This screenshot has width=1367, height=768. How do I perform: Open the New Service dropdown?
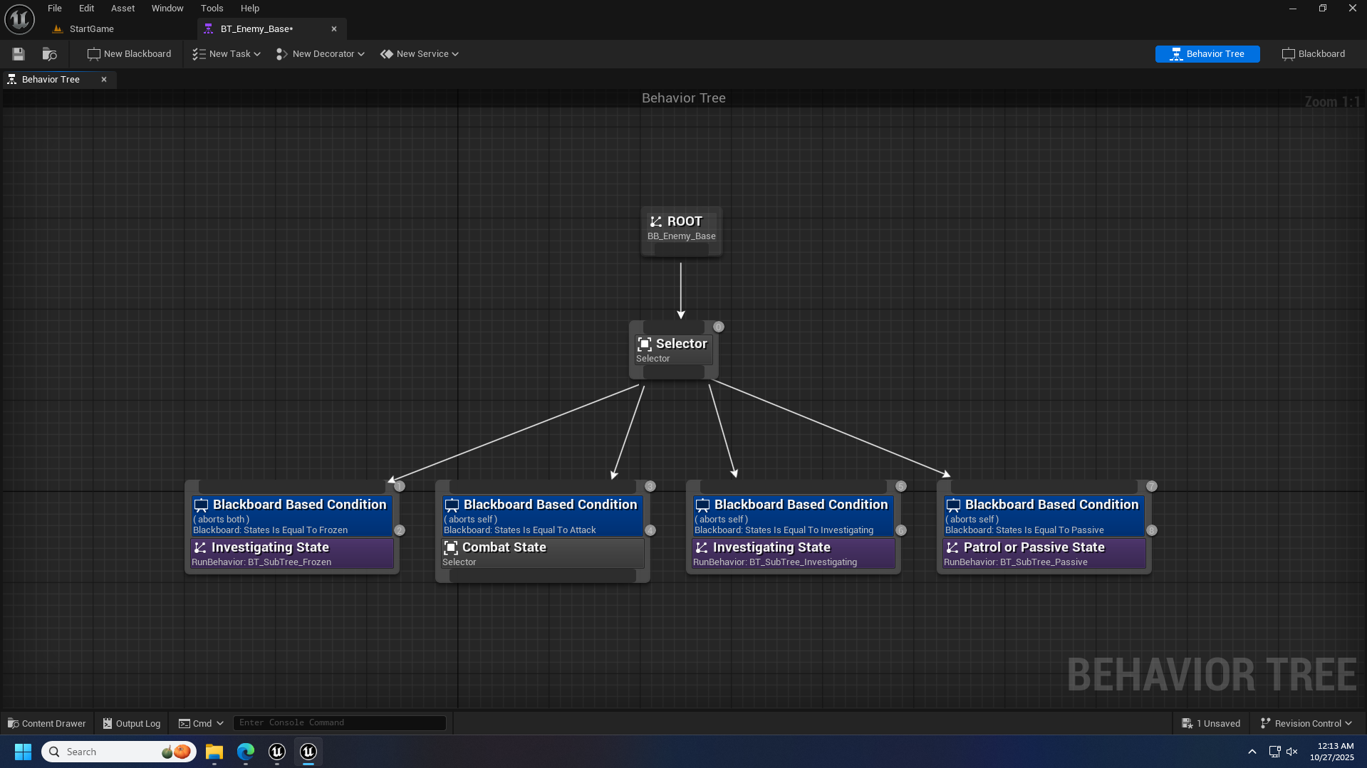pyautogui.click(x=420, y=54)
